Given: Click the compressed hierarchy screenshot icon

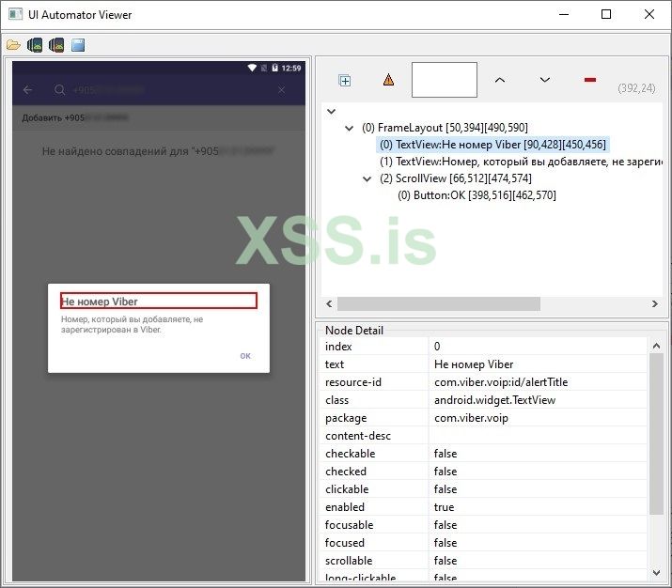Looking at the screenshot, I should tap(56, 45).
